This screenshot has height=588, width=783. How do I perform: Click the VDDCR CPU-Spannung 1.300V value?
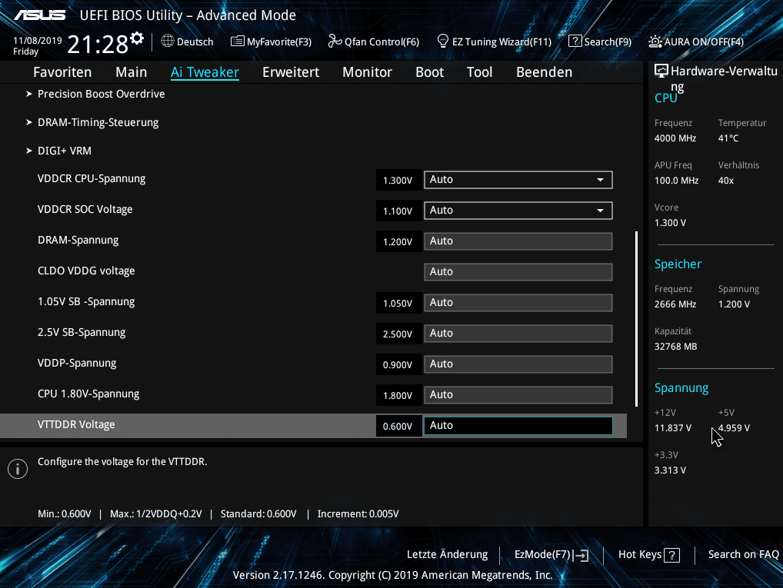pyautogui.click(x=398, y=180)
